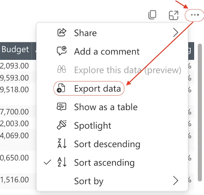Image resolution: width=204 pixels, height=195 pixels.
Task: Choose Export data from menu
Action: [x=112, y=88]
